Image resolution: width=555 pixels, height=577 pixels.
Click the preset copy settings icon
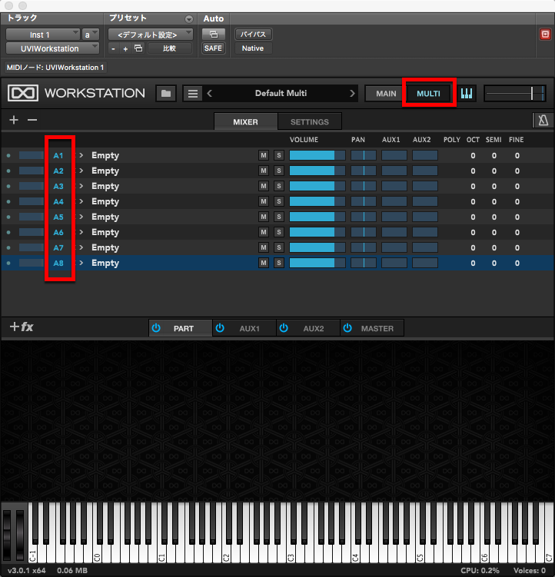pos(138,48)
